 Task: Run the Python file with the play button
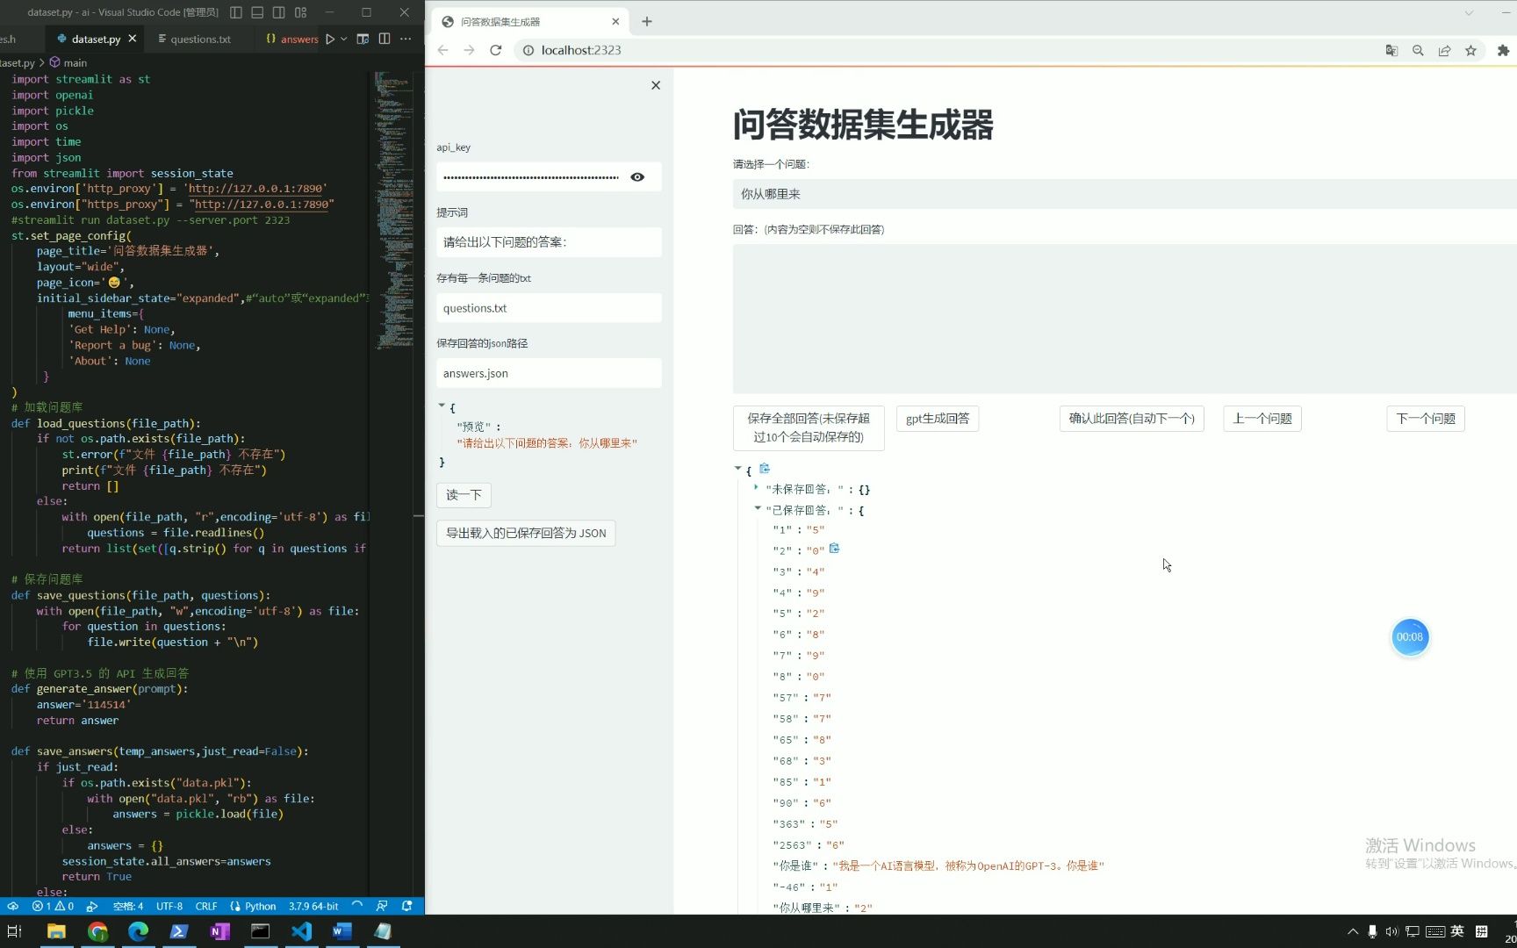point(331,39)
